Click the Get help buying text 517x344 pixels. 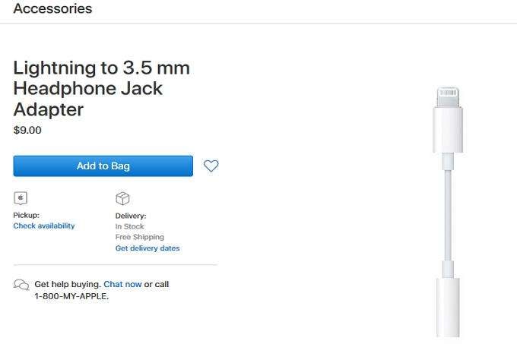[x=68, y=284]
